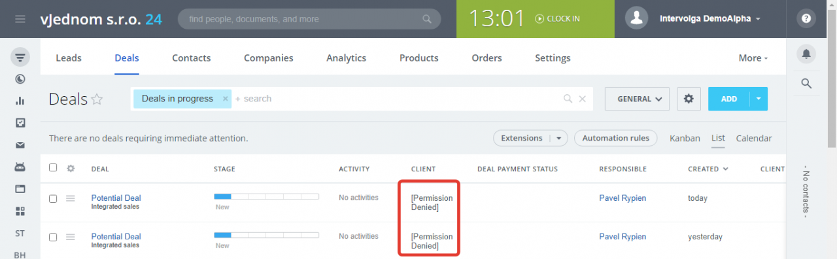The image size is (837, 259).
Task: Expand the More menu
Action: pos(753,58)
